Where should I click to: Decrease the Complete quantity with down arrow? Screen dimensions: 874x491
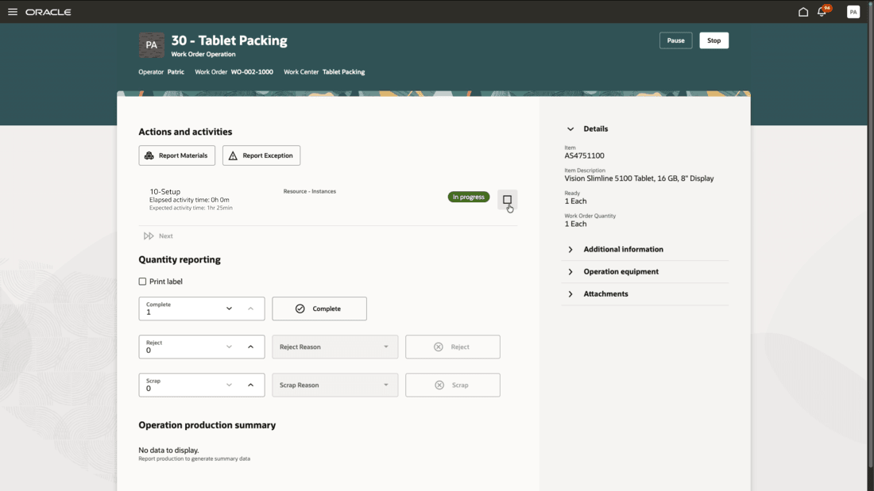[x=229, y=309]
